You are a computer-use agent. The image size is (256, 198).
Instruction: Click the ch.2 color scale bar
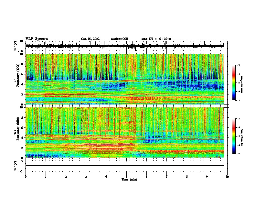[x=234, y=136]
